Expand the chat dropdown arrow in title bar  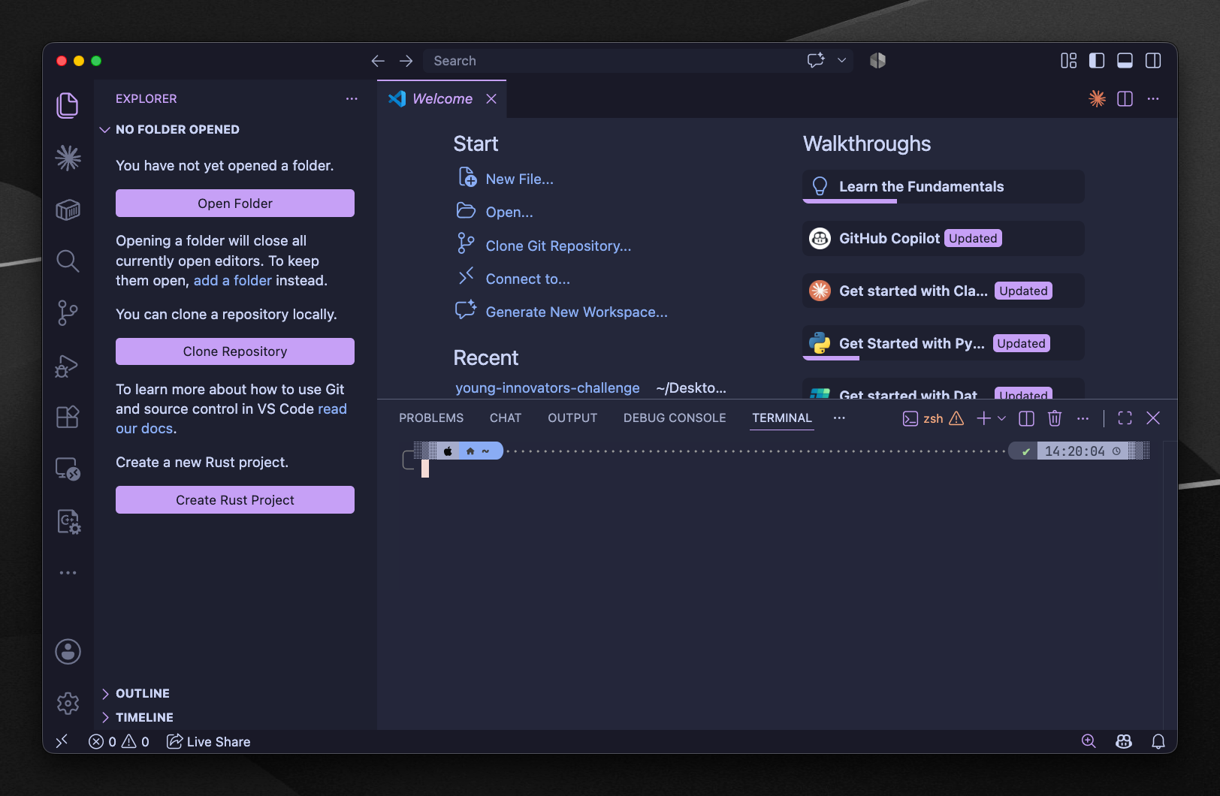[x=842, y=61]
